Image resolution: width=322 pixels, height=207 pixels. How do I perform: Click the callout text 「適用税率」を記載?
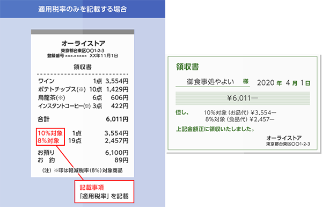tap(104, 196)
